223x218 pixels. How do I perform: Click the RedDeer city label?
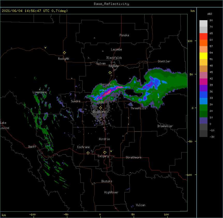[114, 66]
